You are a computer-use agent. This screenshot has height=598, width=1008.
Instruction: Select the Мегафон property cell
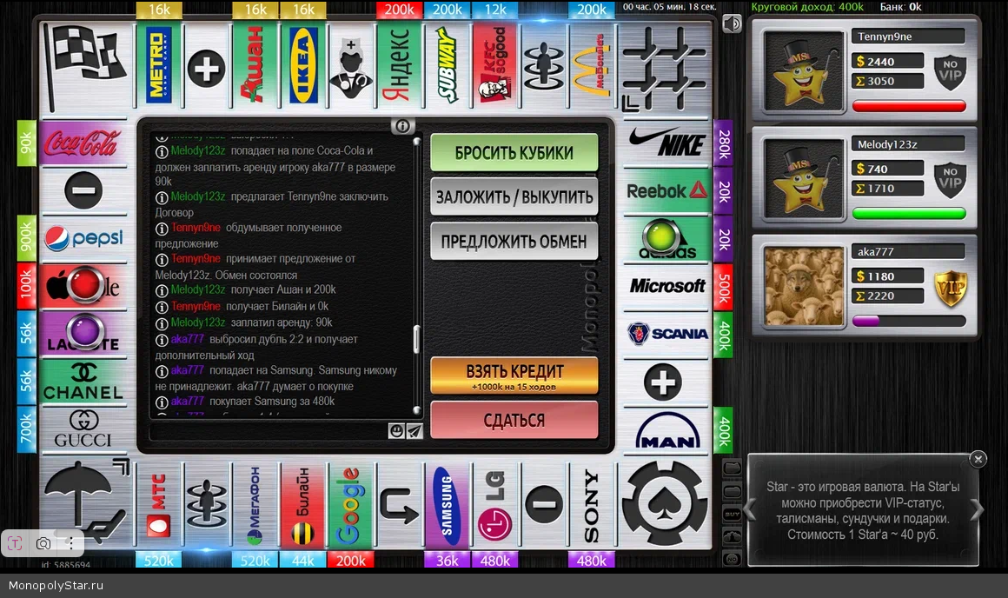[x=255, y=506]
